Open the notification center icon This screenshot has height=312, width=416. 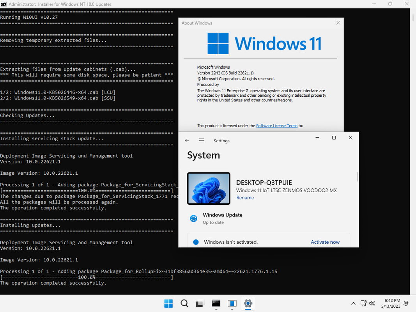click(406, 303)
